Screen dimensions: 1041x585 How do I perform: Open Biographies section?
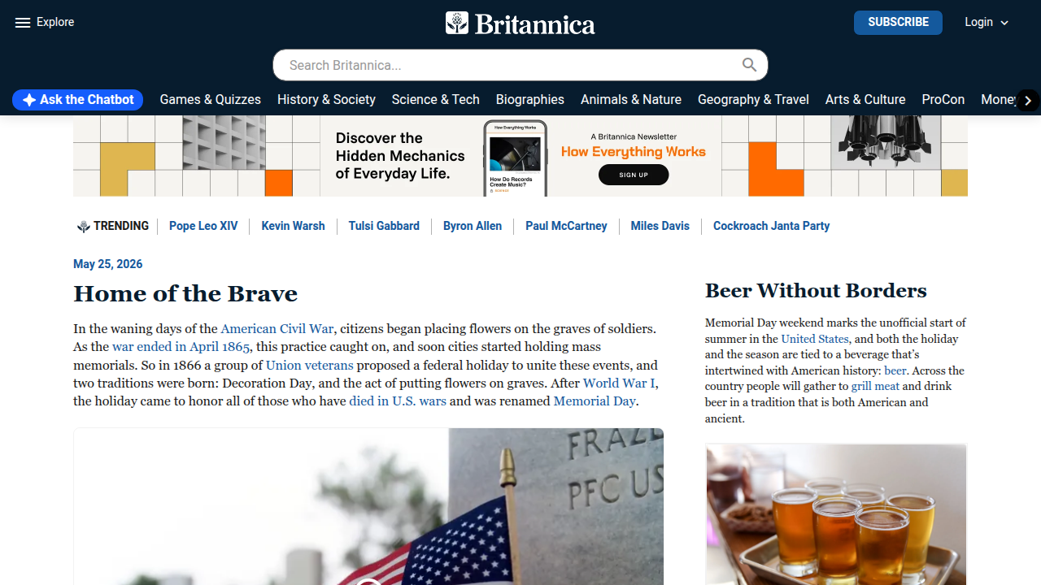530,99
